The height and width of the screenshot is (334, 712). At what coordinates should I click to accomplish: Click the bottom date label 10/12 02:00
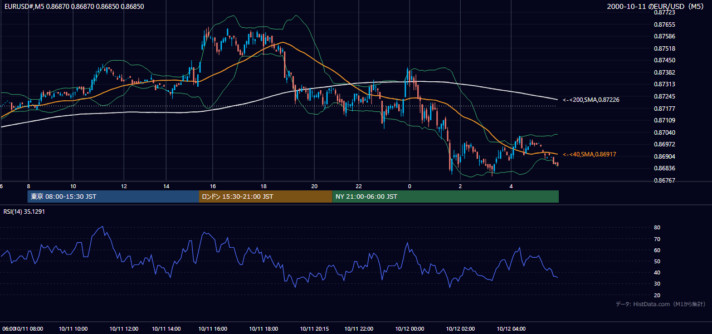pyautogui.click(x=460, y=328)
